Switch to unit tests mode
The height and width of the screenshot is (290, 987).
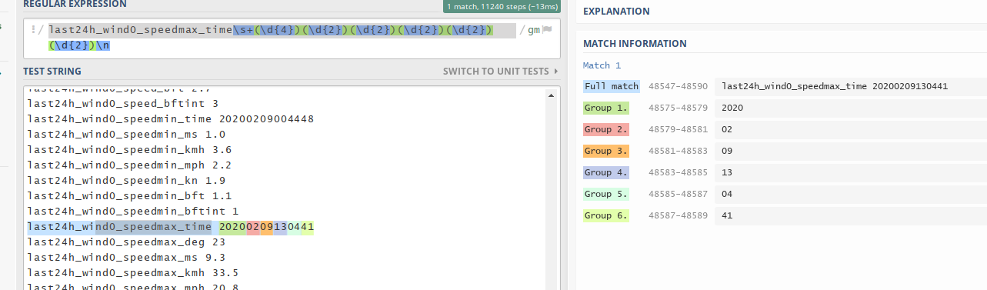click(501, 72)
